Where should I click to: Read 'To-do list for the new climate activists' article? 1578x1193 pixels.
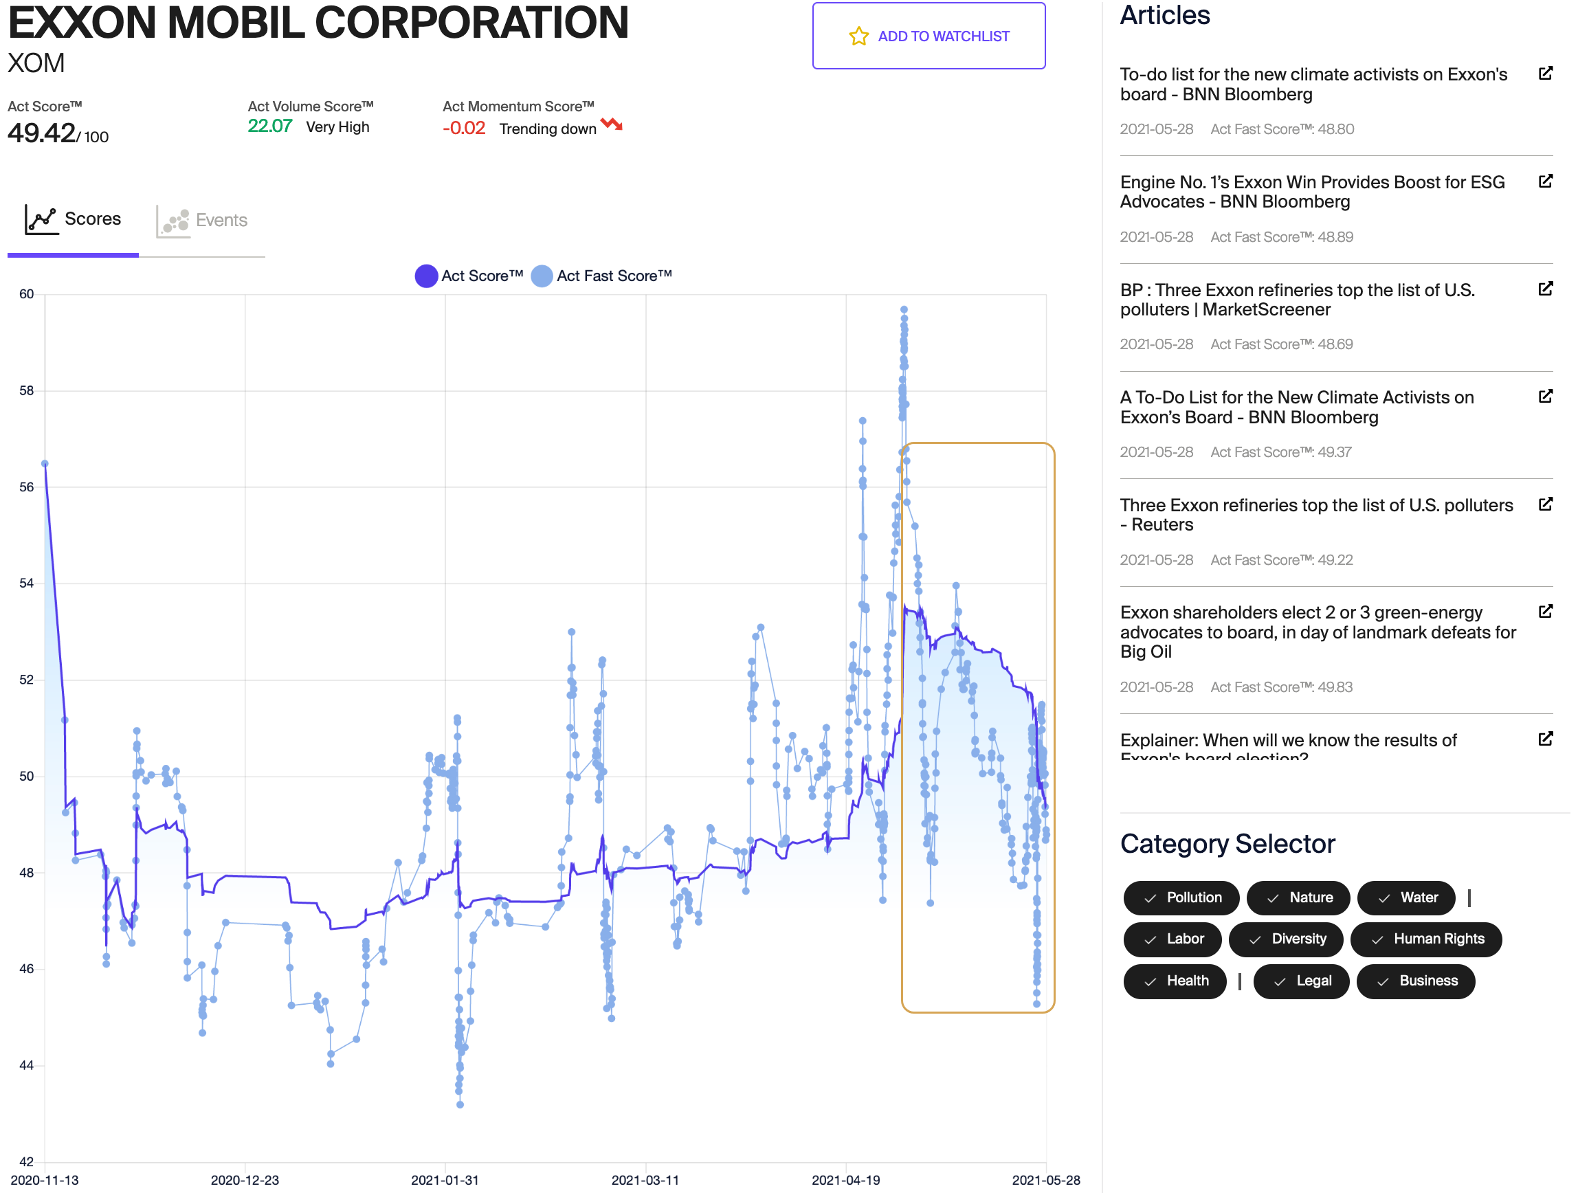tap(1313, 85)
